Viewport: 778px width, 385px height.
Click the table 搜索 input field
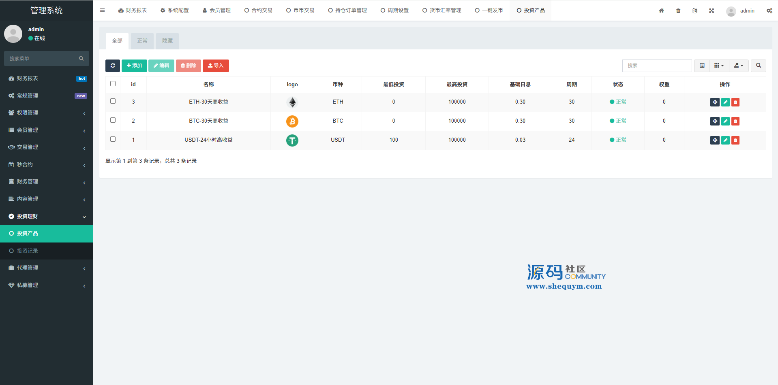[x=657, y=66]
